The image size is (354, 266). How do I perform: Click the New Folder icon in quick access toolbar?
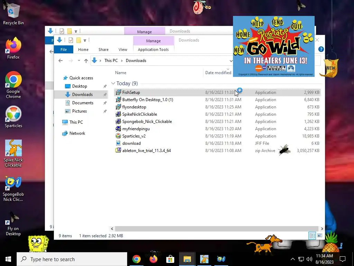(78, 40)
